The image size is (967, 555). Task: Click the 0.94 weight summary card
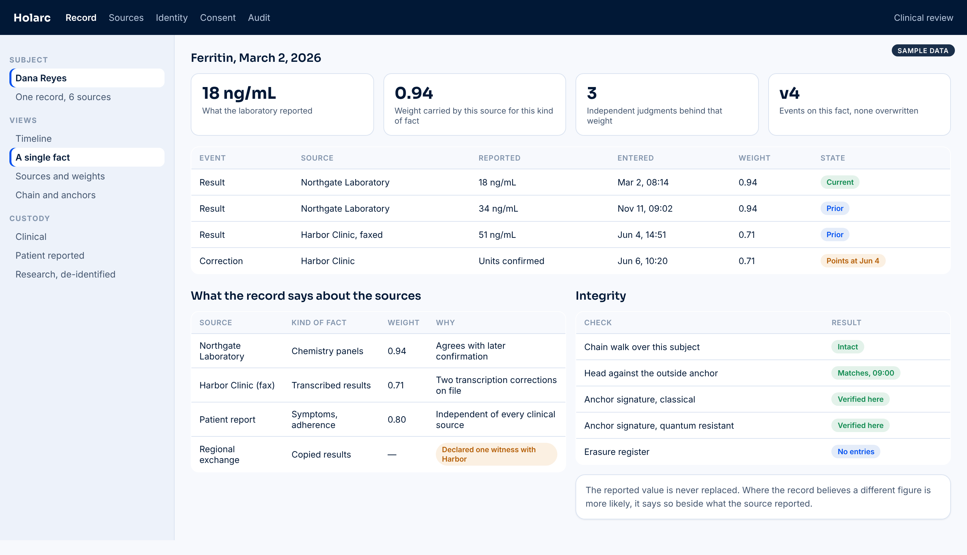[x=474, y=104]
